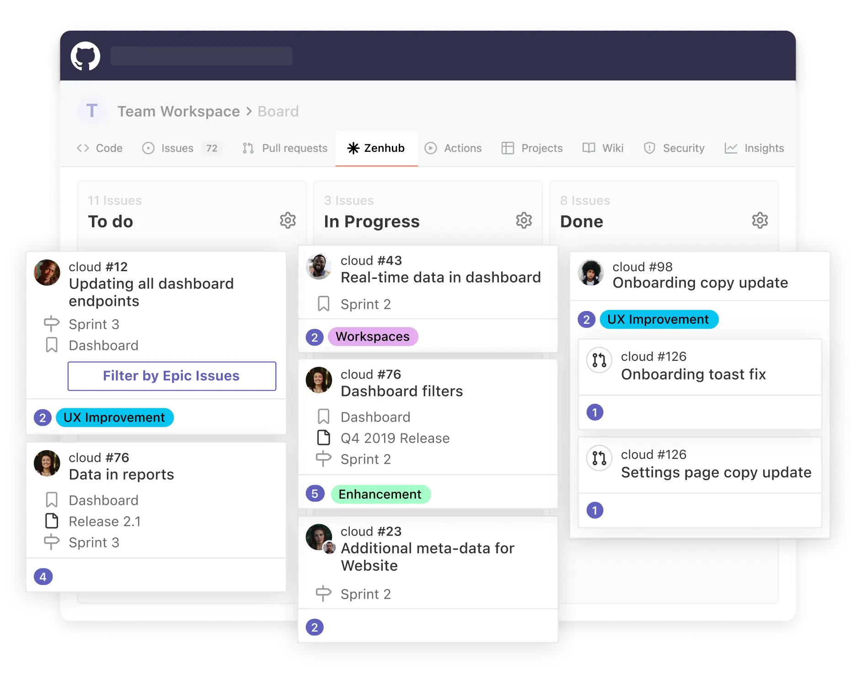This screenshot has width=856, height=675.
Task: Click UX Improvement label on cloud #12 card
Action: pyautogui.click(x=115, y=418)
